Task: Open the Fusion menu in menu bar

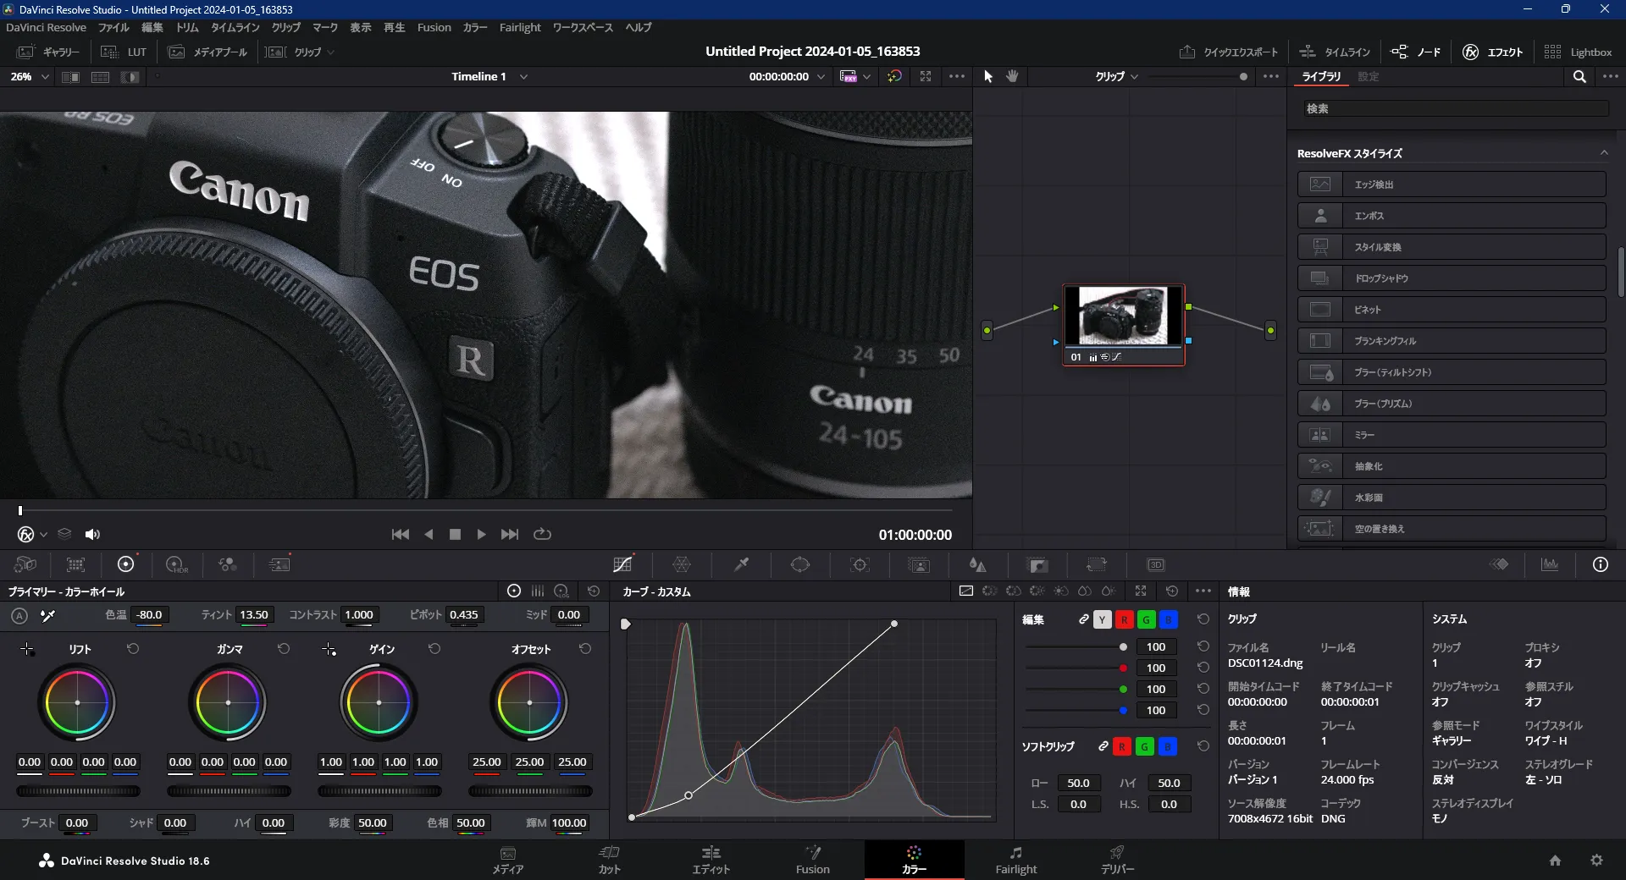Action: point(434,27)
